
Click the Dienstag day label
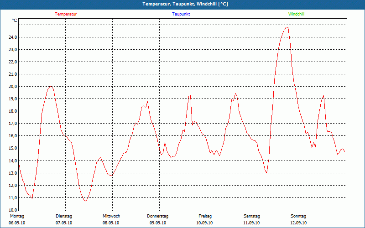(x=64, y=216)
